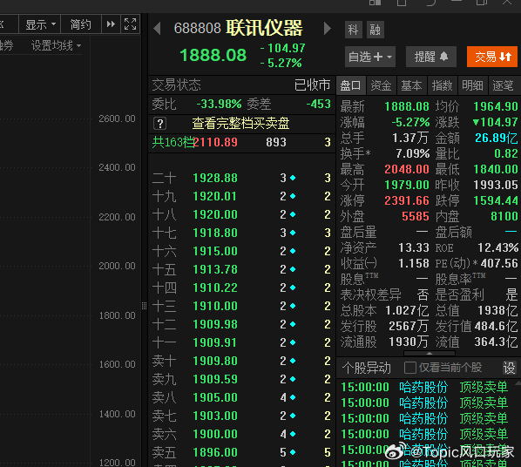The image size is (521, 467).
Task: Click 2110.89 price in top row
Action: [215, 142]
